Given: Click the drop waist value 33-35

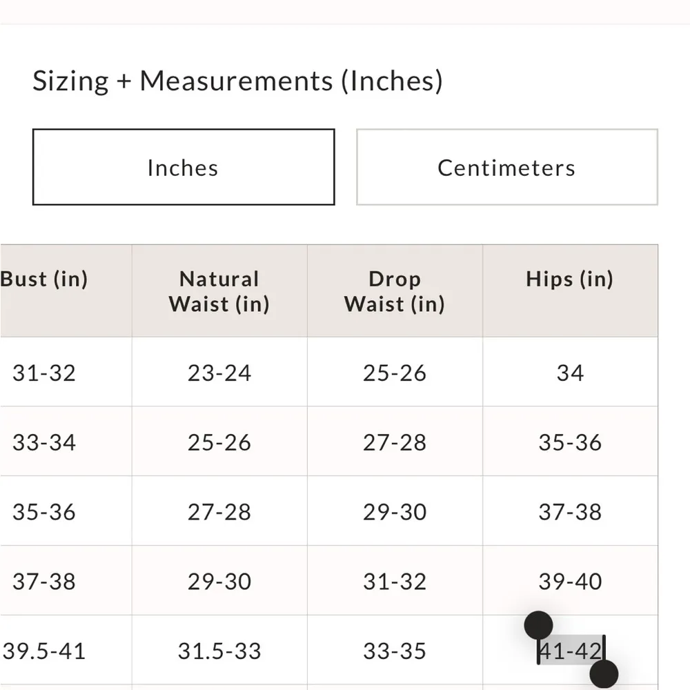Looking at the screenshot, I should point(395,651).
